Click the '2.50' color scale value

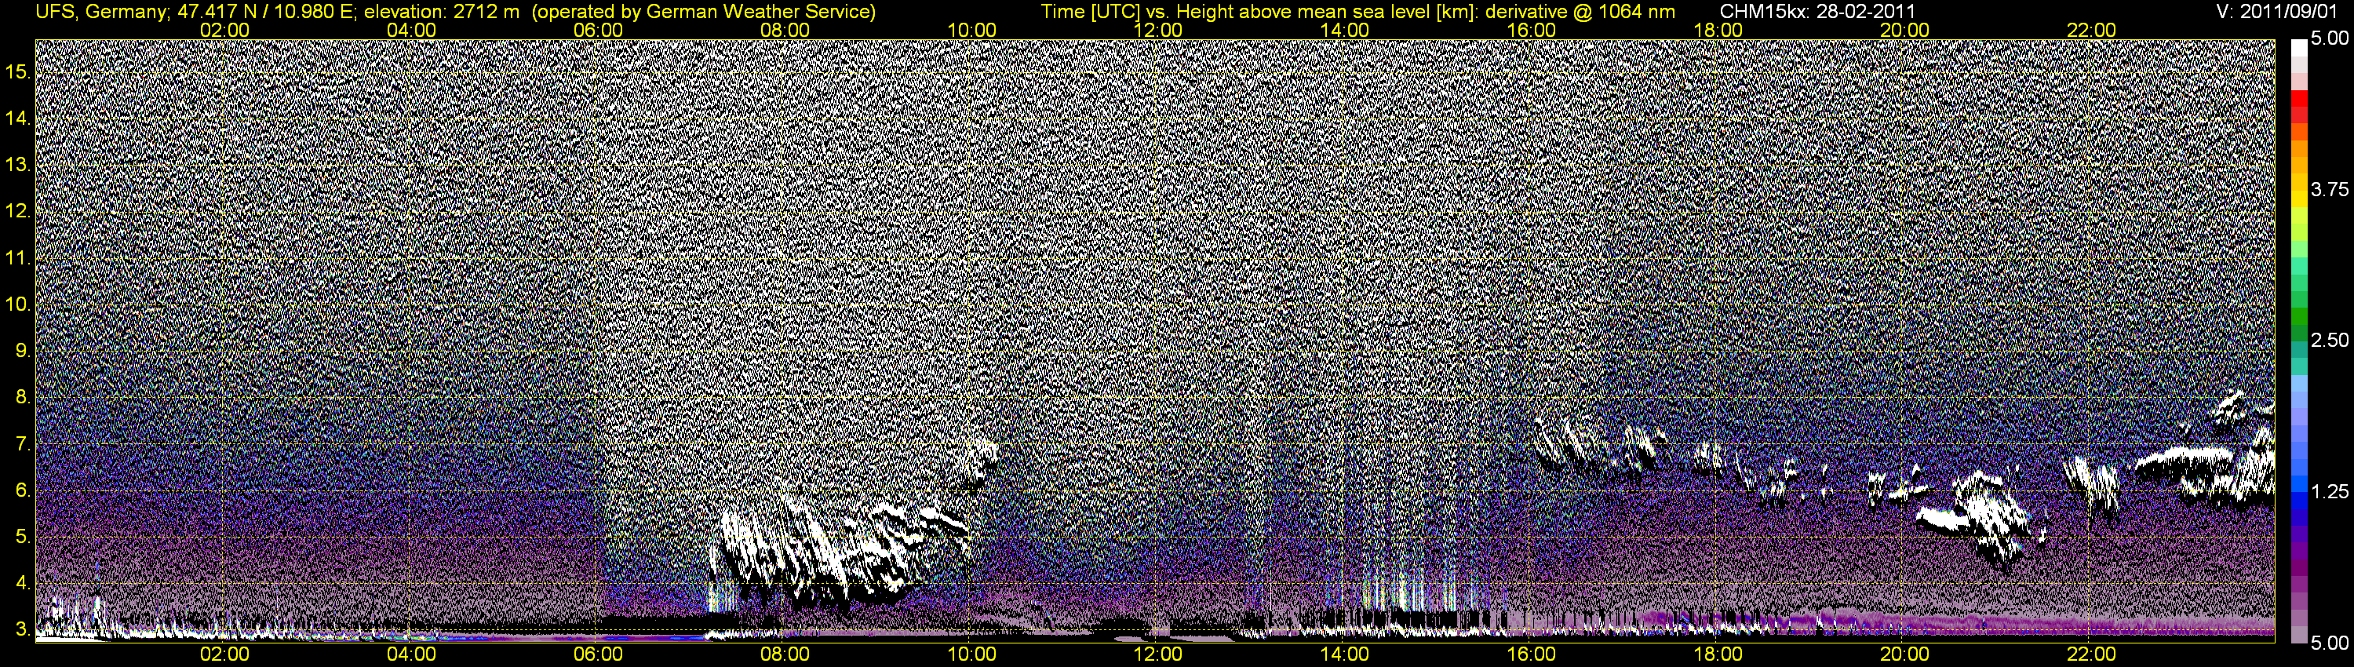click(x=2330, y=340)
